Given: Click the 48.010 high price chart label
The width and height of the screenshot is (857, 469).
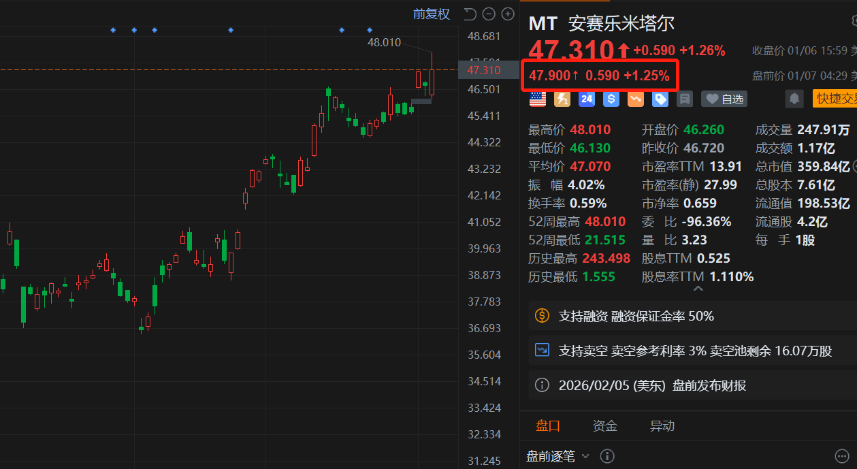Looking at the screenshot, I should (x=384, y=42).
